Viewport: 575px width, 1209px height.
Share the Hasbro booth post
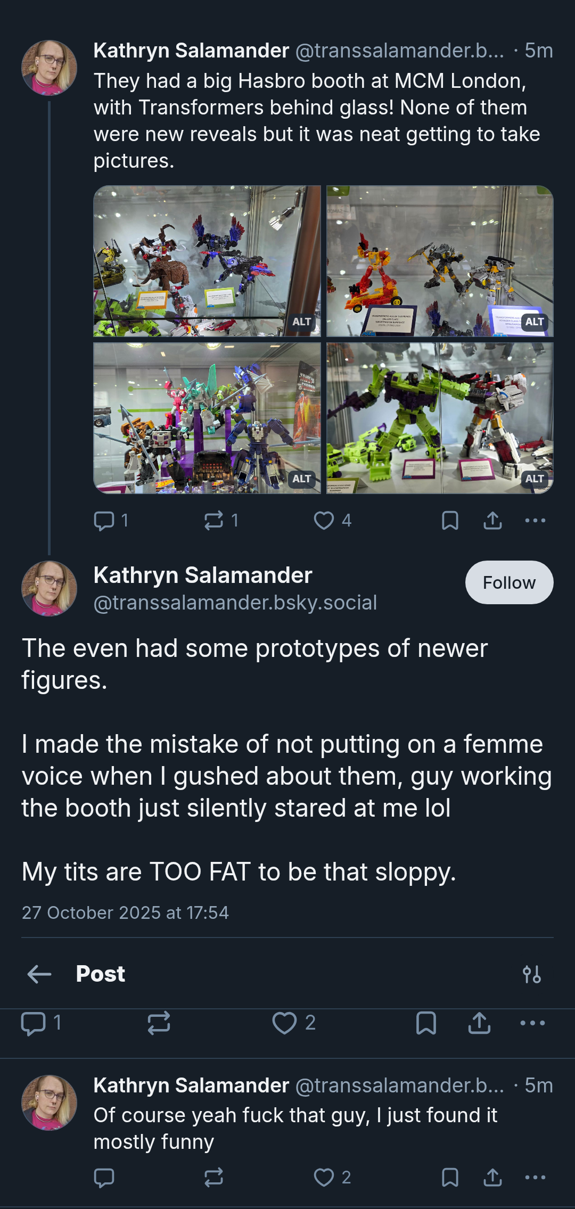point(493,521)
